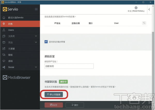The image size is (155, 110).
Task: Click the edit icon beside 元素據
Action: coord(4,49)
